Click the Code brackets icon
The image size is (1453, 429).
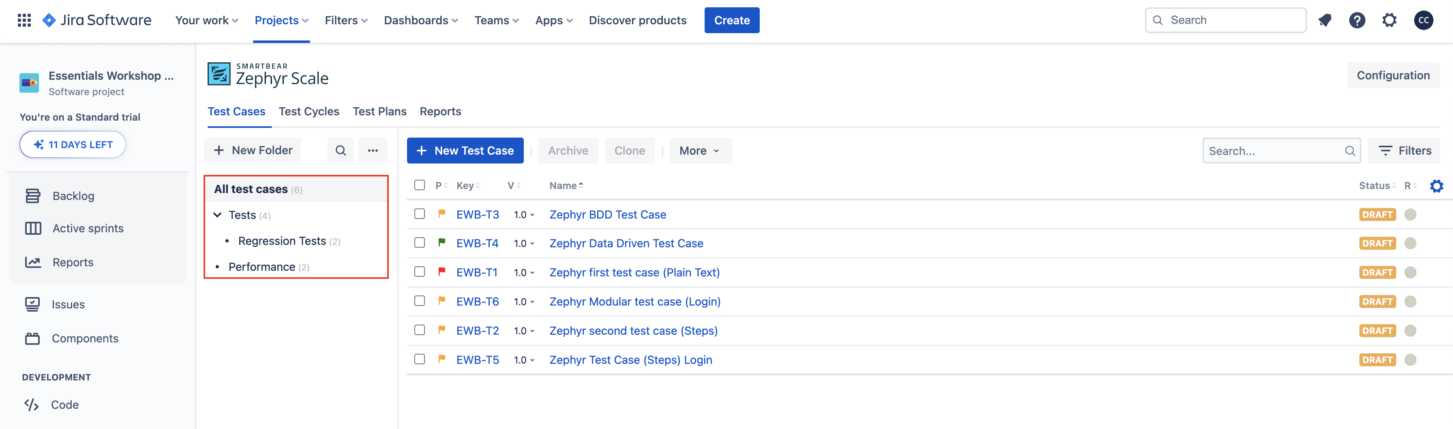[32, 405]
